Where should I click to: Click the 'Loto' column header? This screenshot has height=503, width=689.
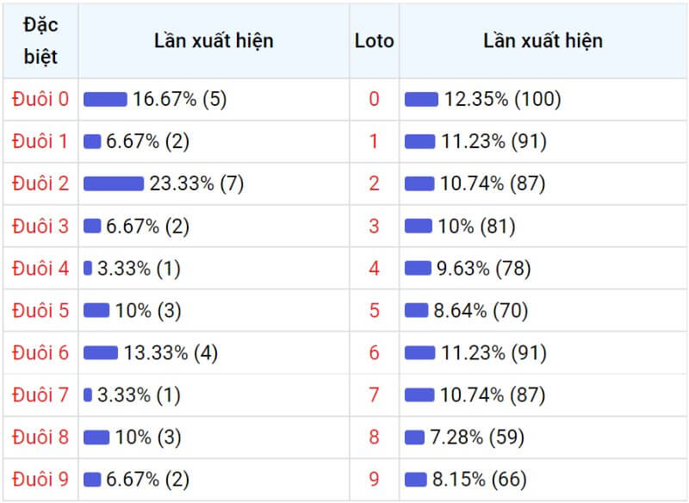click(374, 40)
